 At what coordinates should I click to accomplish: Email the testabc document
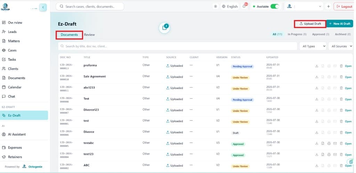coord(335,143)
